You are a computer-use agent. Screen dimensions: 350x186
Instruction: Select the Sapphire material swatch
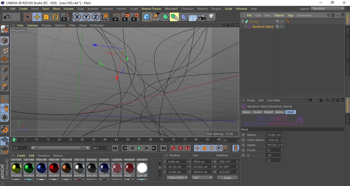(104, 168)
